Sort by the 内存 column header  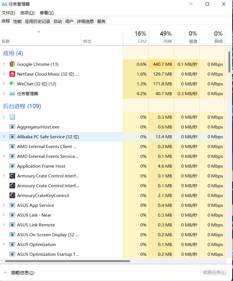pyautogui.click(x=161, y=38)
